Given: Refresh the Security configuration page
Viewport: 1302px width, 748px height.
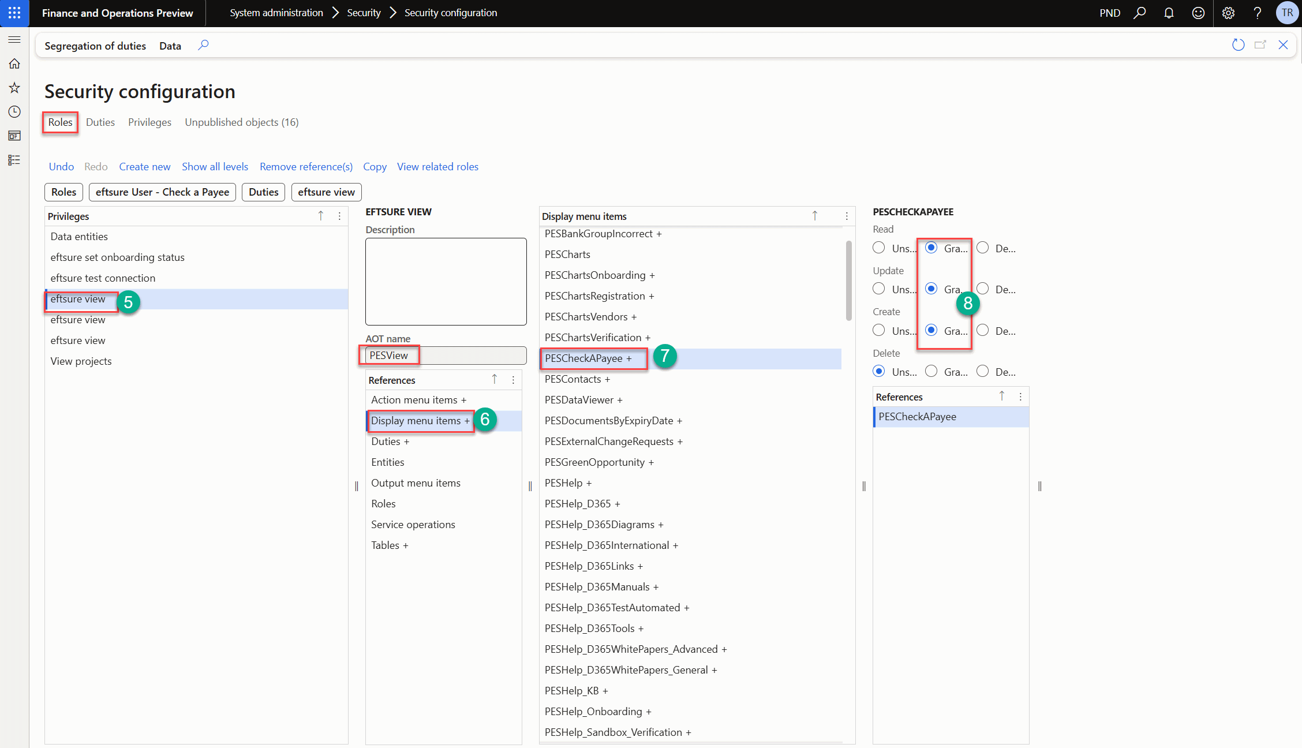Looking at the screenshot, I should pos(1238,45).
